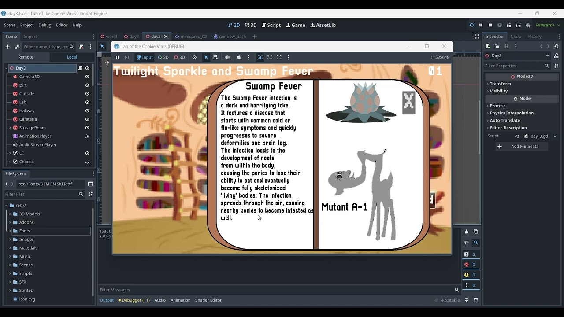Open the AssetLib workspace
The image size is (564, 317).
click(323, 25)
